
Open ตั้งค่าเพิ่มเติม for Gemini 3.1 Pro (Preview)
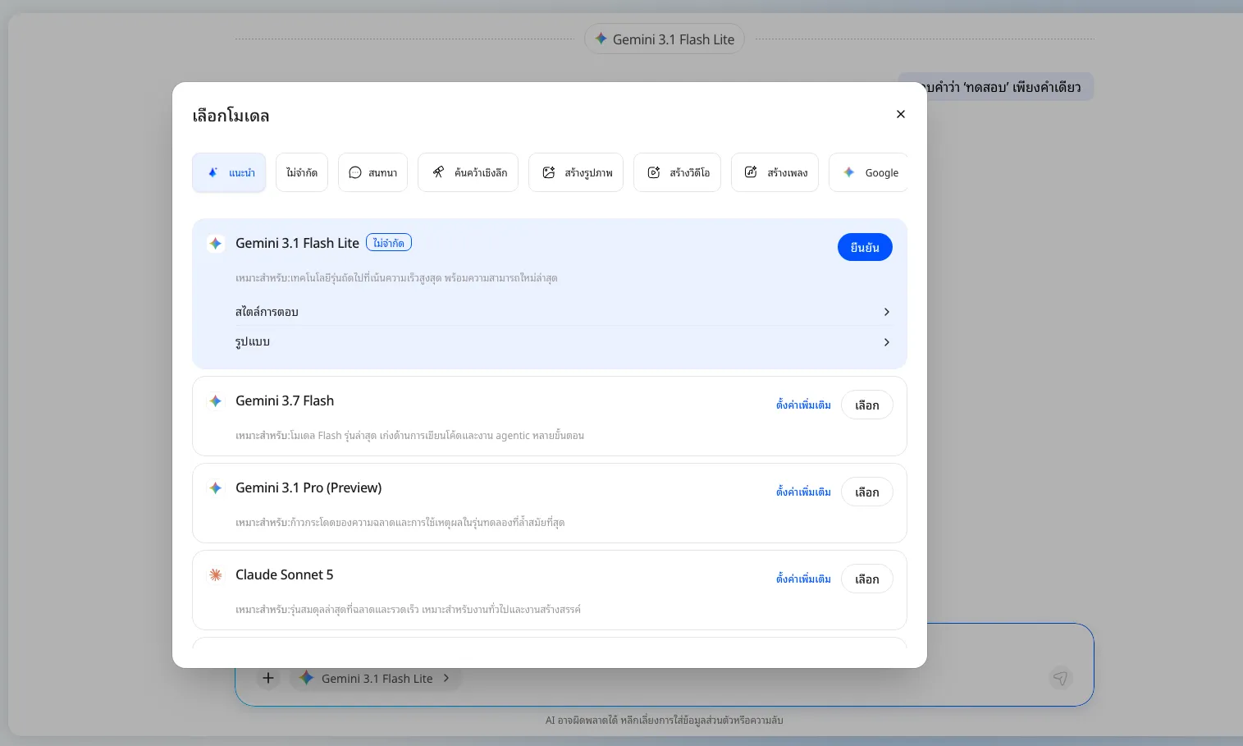[803, 492]
